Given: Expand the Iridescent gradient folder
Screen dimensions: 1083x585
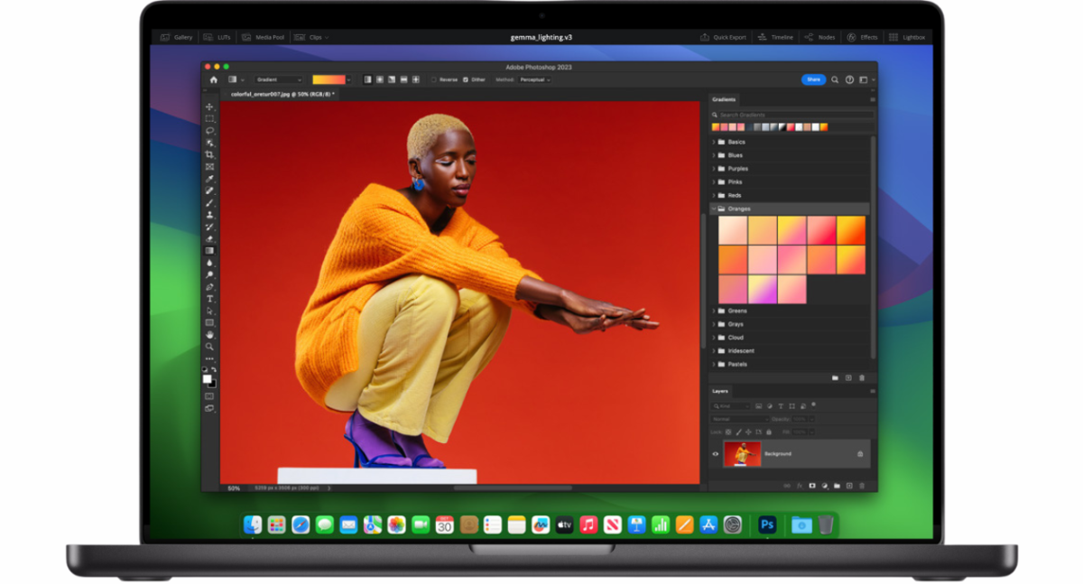Looking at the screenshot, I should click(714, 351).
